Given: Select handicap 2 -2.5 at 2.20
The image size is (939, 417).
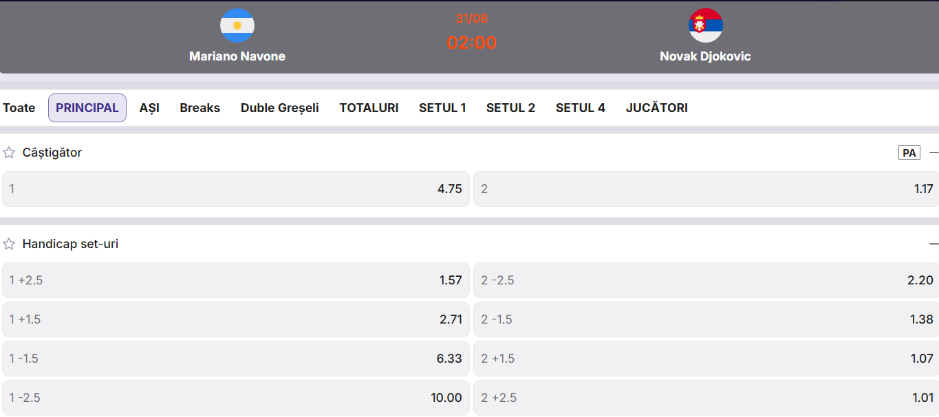Looking at the screenshot, I should coord(706,280).
